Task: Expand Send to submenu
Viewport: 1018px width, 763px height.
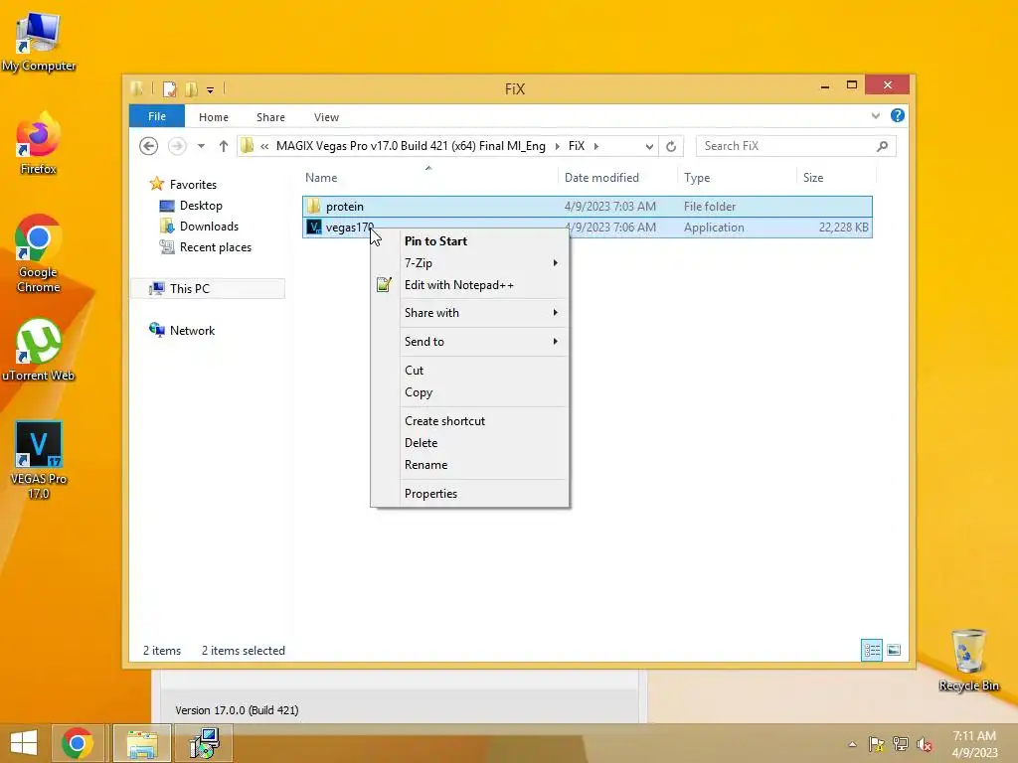Action: (555, 342)
